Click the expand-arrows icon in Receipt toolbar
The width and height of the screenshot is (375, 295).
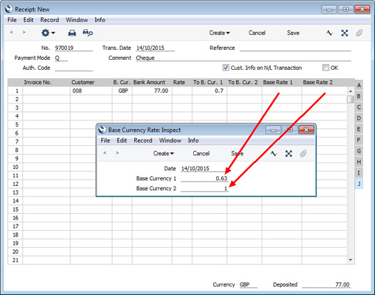pos(344,33)
